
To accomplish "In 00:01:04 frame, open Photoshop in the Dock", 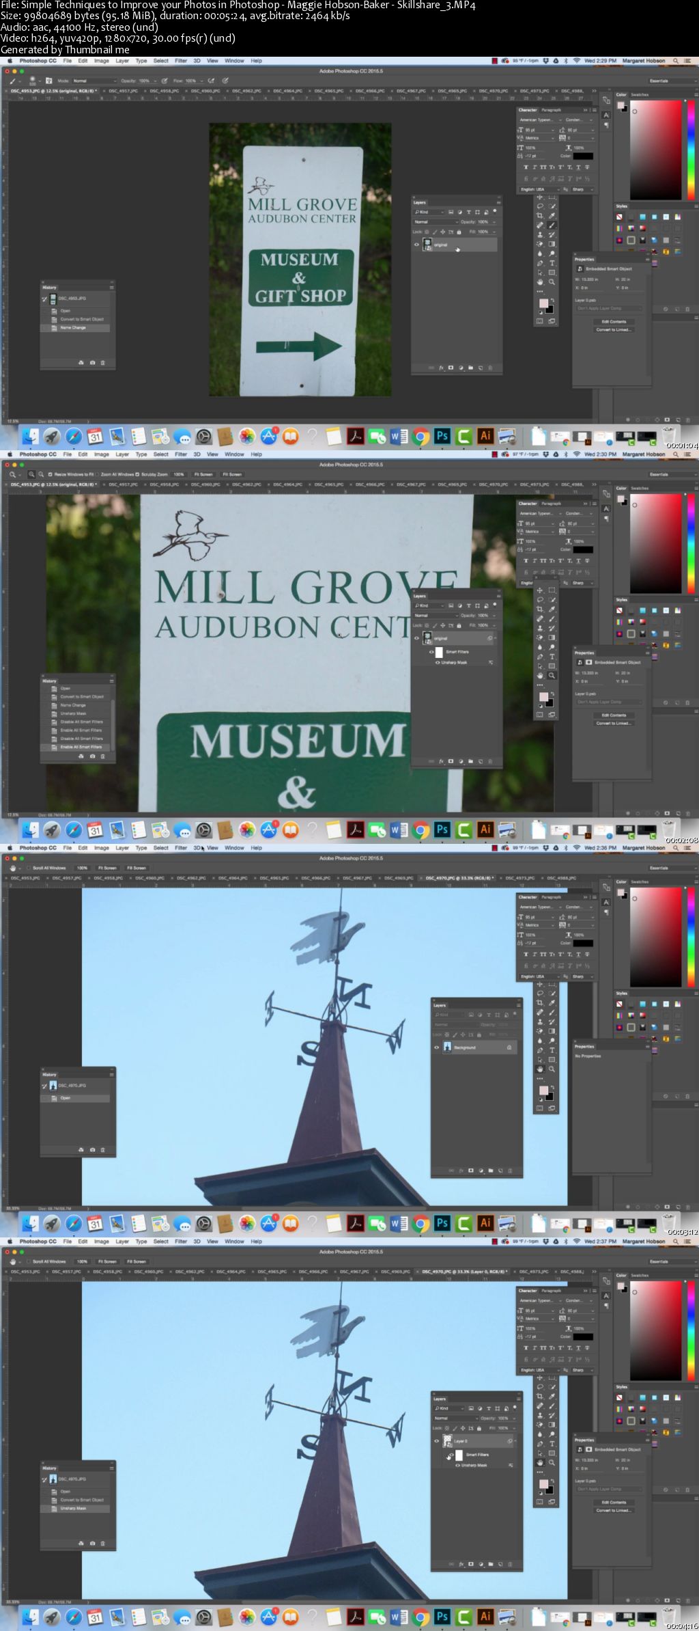I will (x=442, y=436).
